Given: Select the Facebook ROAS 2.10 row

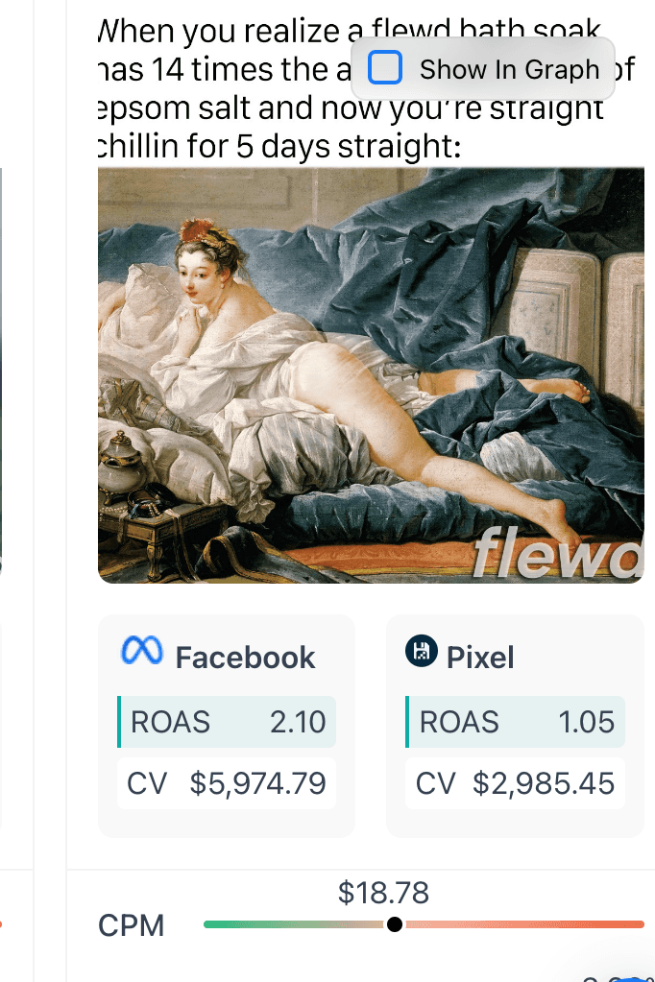Looking at the screenshot, I should (227, 722).
